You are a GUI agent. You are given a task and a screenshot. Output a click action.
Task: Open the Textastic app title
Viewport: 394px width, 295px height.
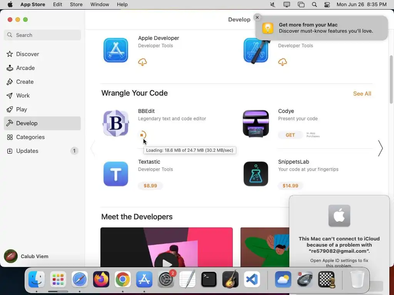click(x=149, y=162)
